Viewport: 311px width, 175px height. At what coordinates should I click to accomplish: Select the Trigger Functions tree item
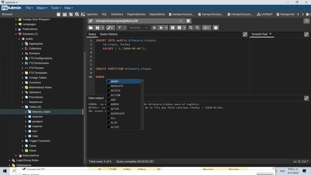(x=39, y=141)
